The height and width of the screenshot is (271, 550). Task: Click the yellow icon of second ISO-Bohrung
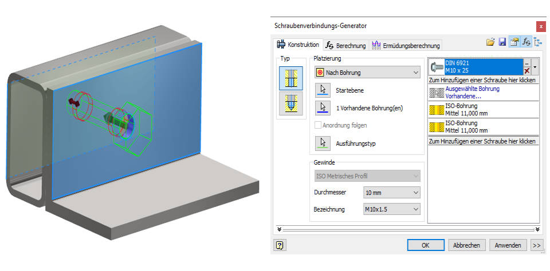click(x=437, y=127)
